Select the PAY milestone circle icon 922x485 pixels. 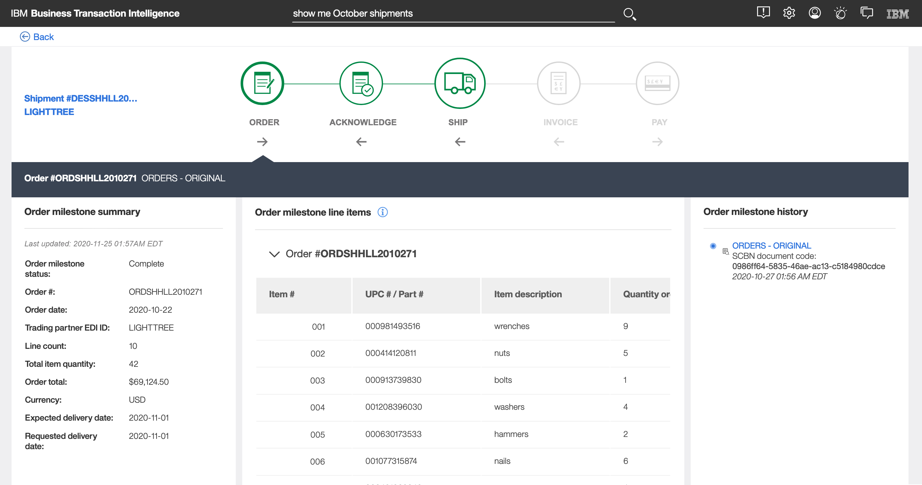(658, 83)
